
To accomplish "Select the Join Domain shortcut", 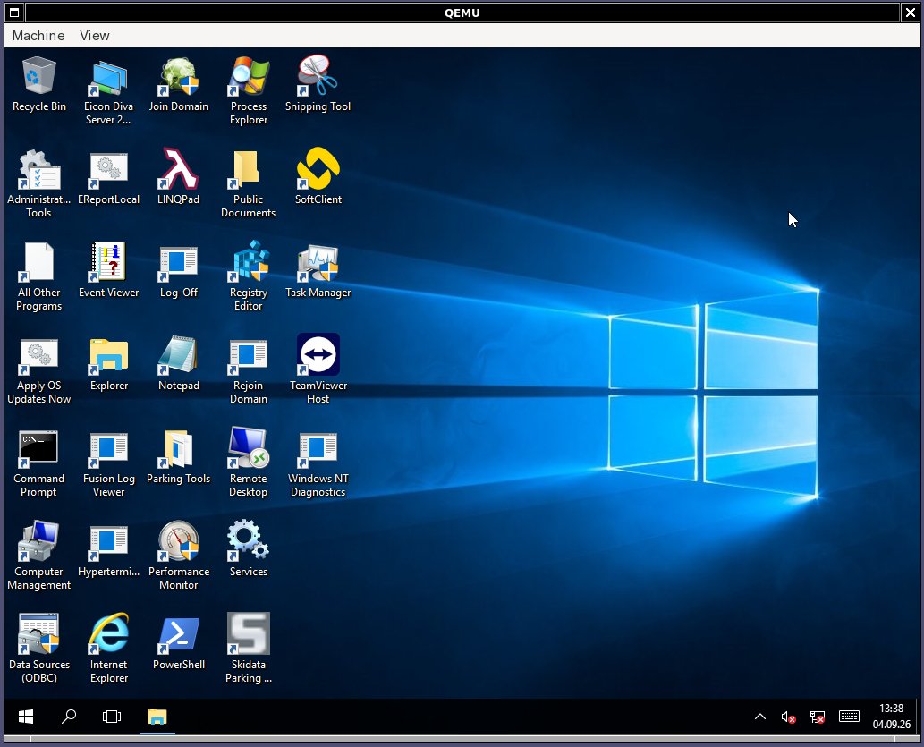I will tap(179, 84).
